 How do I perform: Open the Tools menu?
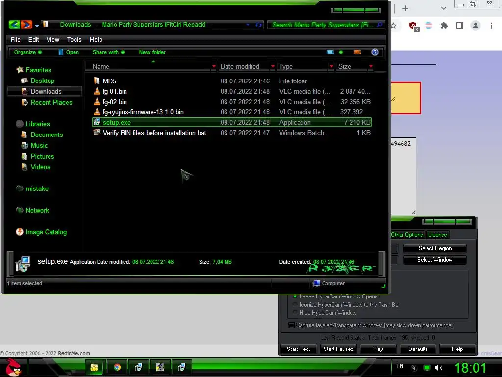click(x=75, y=39)
